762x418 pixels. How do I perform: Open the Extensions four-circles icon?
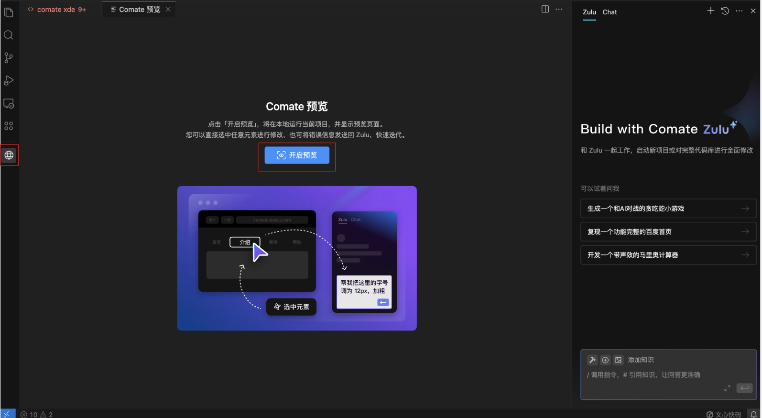(9, 126)
